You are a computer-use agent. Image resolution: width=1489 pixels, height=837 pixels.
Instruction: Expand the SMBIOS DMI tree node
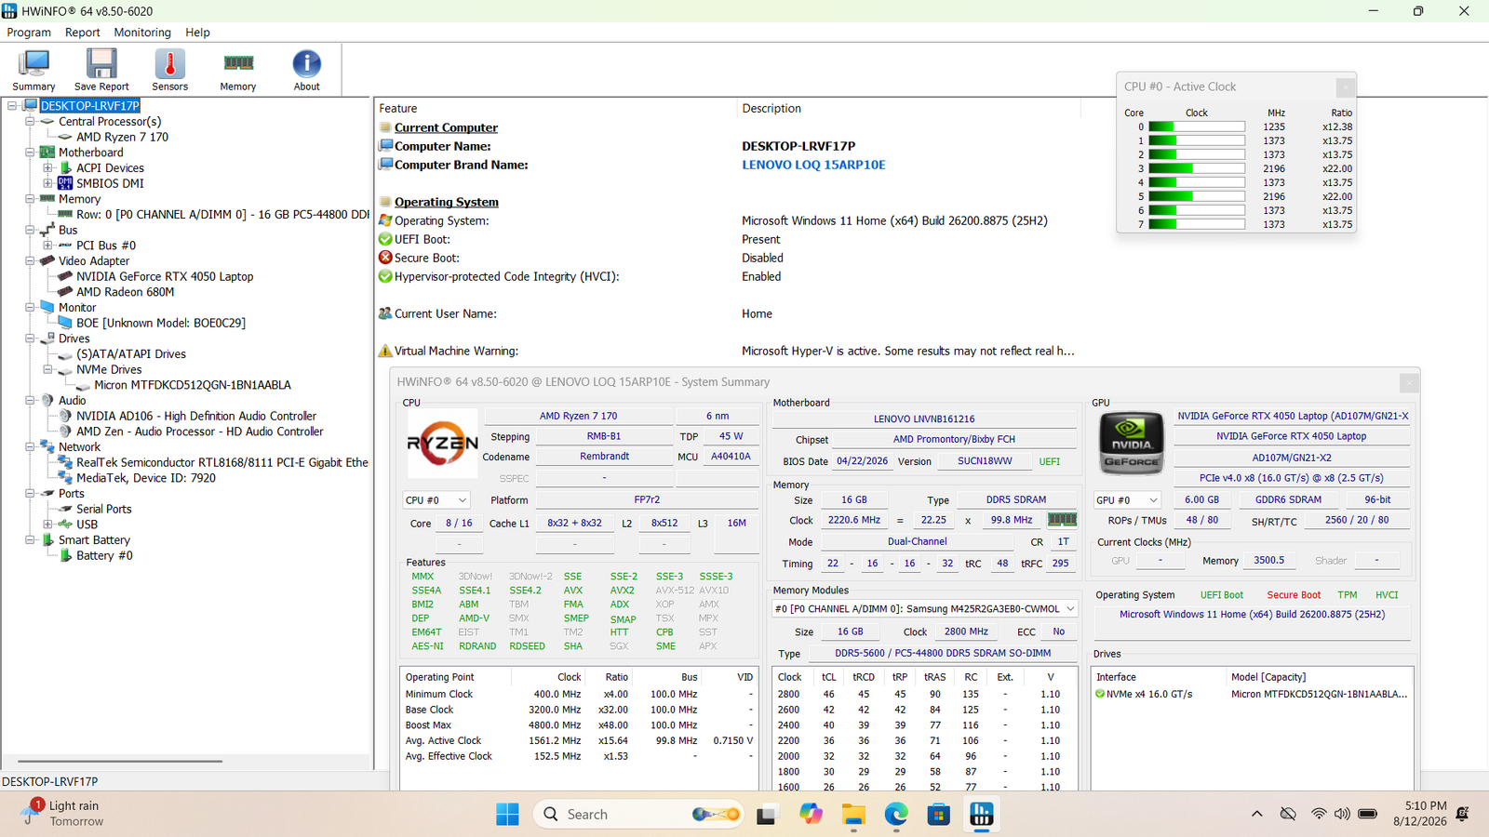[47, 183]
